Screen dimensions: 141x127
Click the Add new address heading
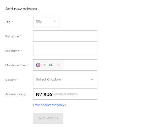21,9
